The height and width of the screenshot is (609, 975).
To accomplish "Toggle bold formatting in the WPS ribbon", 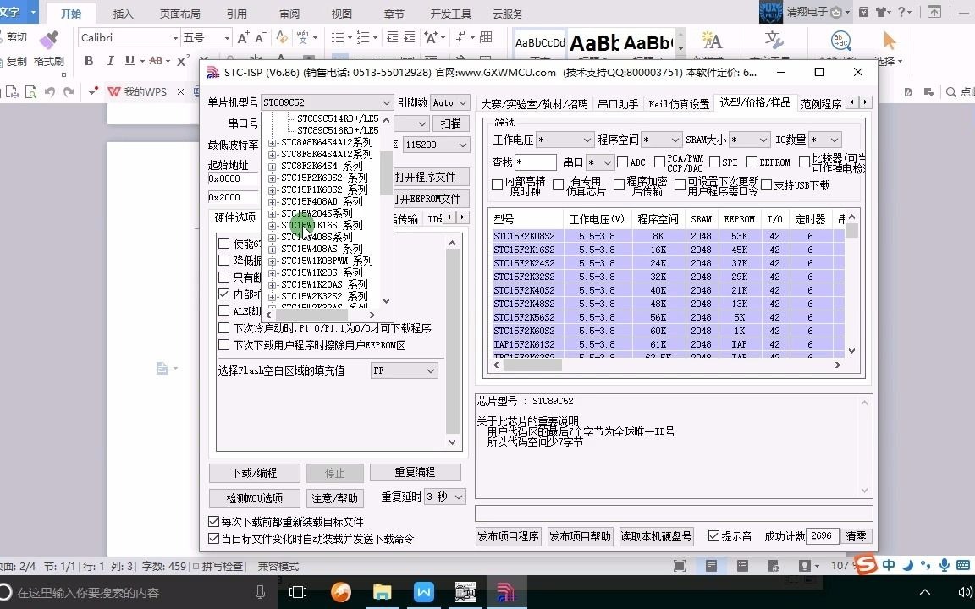I will (x=89, y=60).
